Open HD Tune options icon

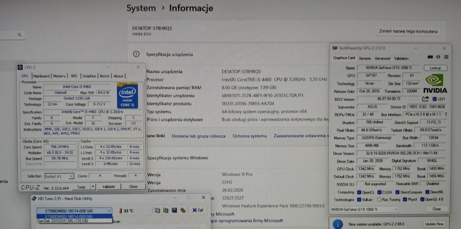coord(183,210)
